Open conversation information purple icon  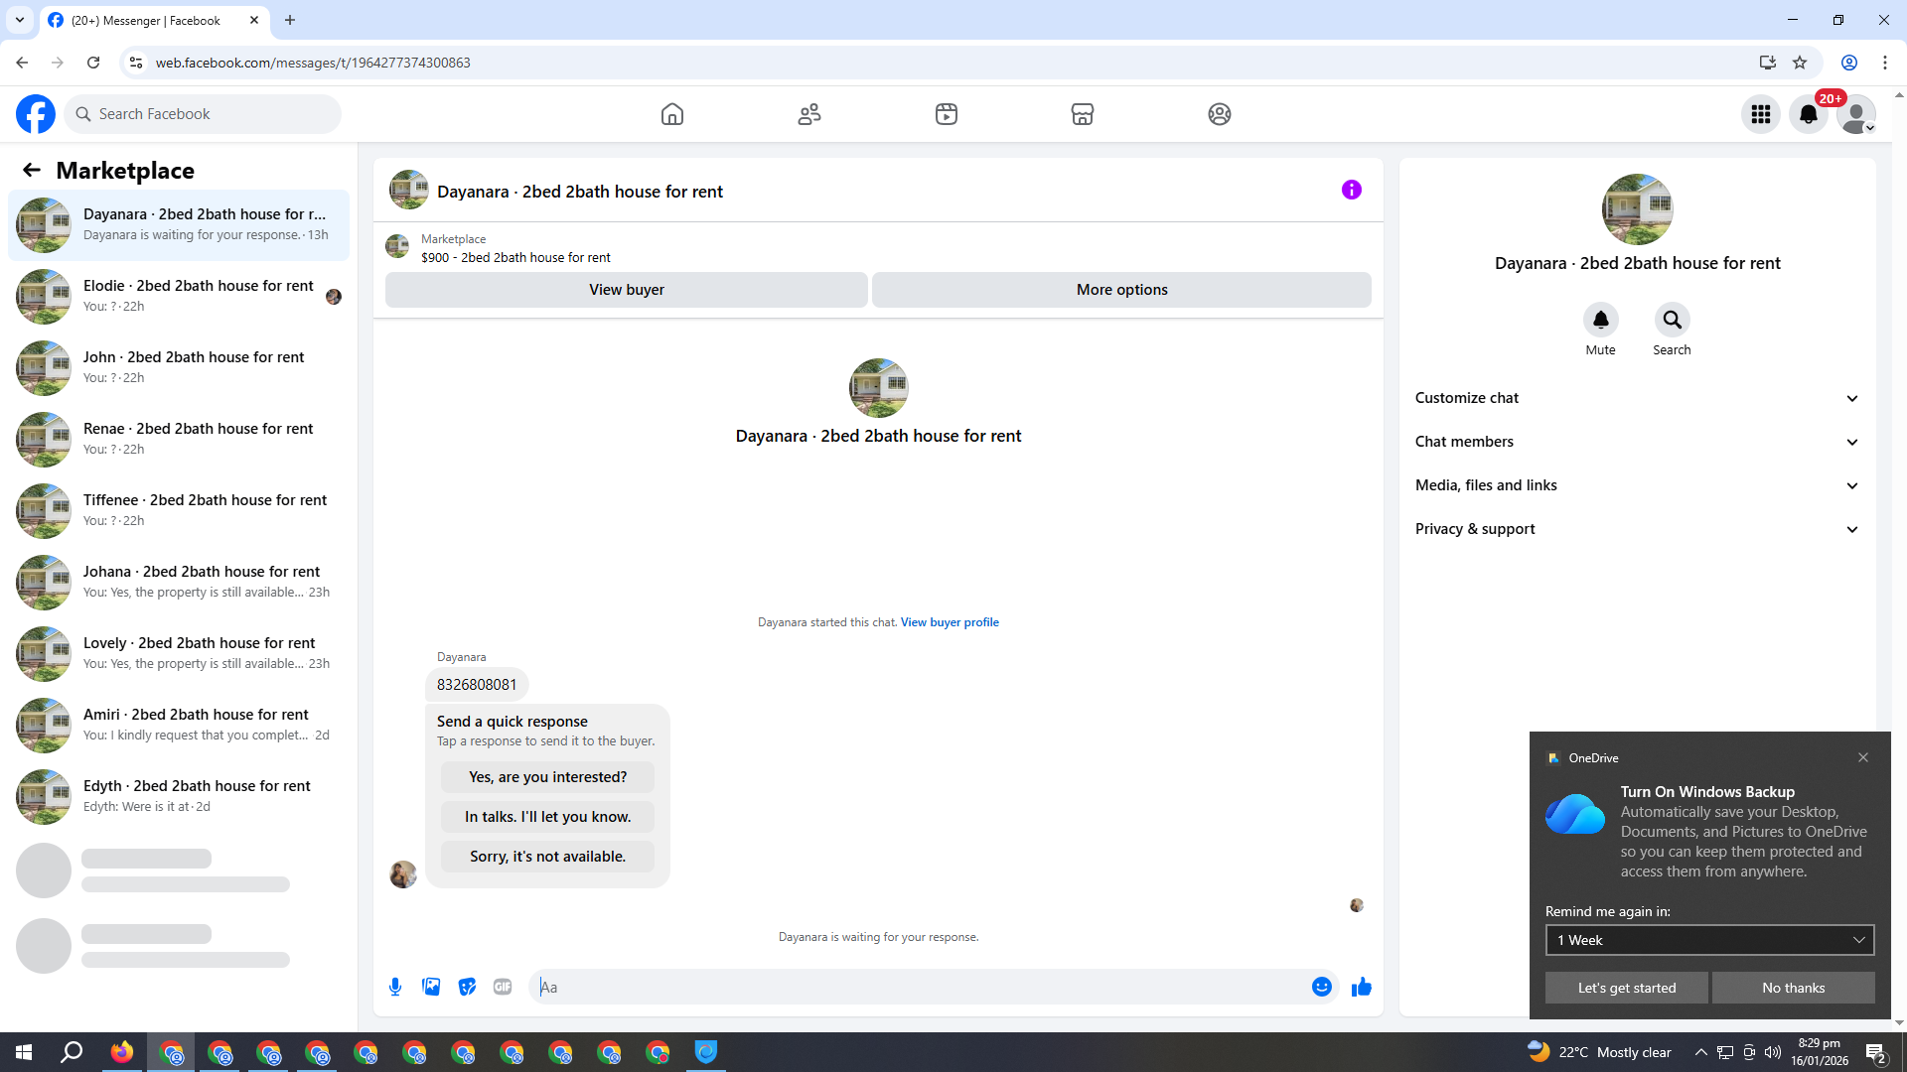pyautogui.click(x=1351, y=190)
